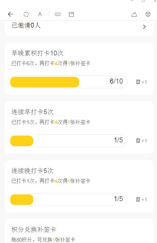Expand the 已邀请0人 row chevron
The image size is (157, 243).
(144, 27)
